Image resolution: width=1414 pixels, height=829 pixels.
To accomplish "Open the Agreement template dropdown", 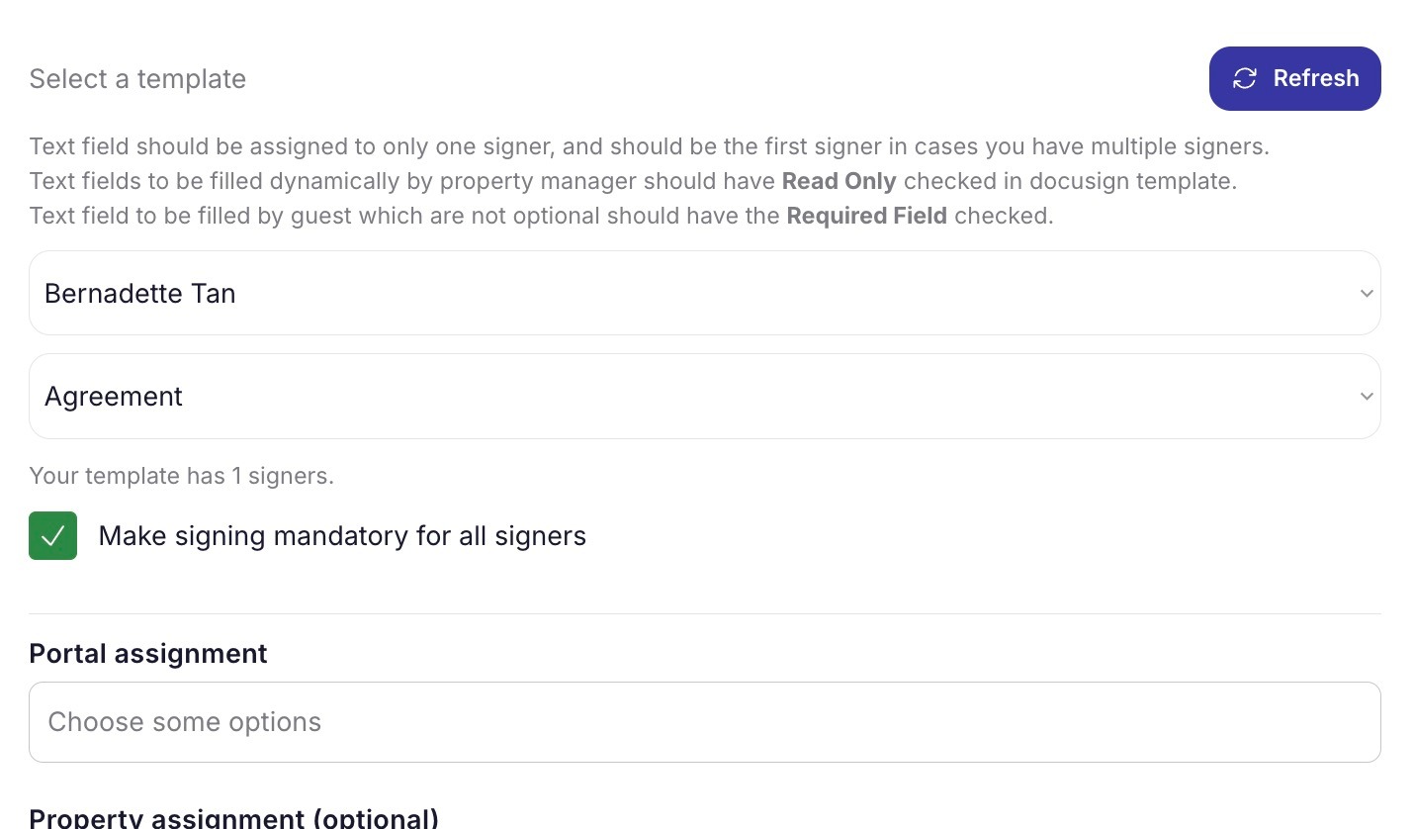I will point(704,396).
